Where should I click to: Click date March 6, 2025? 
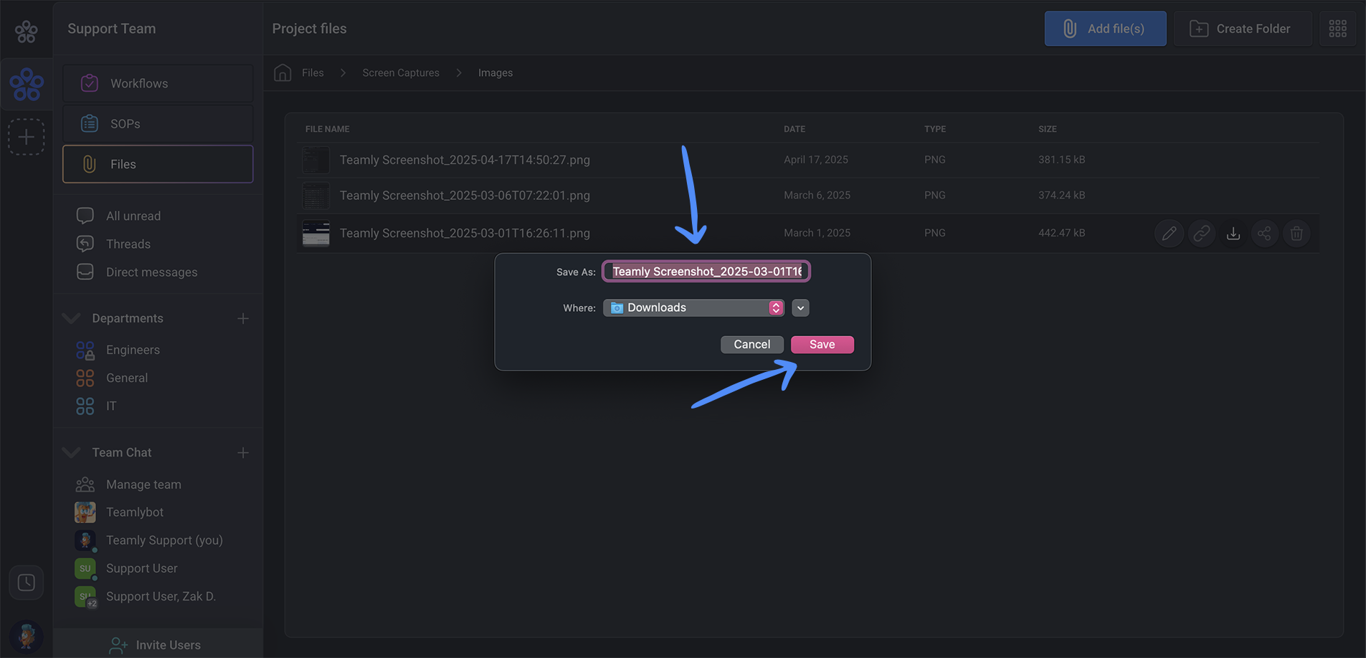[x=817, y=196]
